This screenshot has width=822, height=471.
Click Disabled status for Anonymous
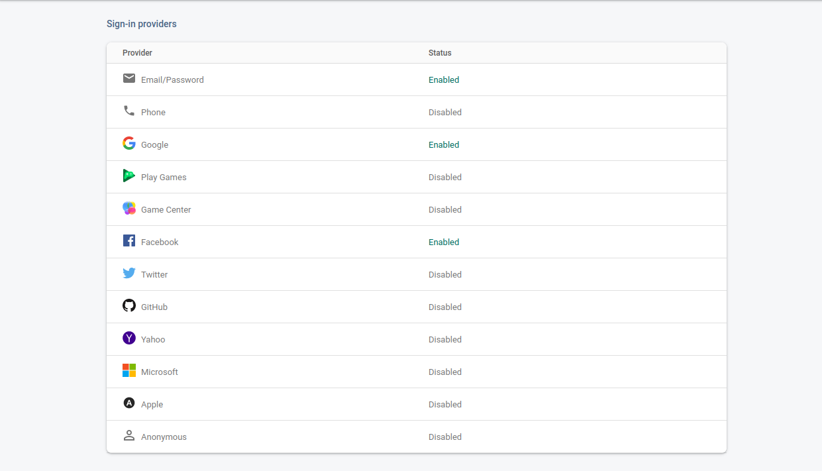(x=445, y=437)
